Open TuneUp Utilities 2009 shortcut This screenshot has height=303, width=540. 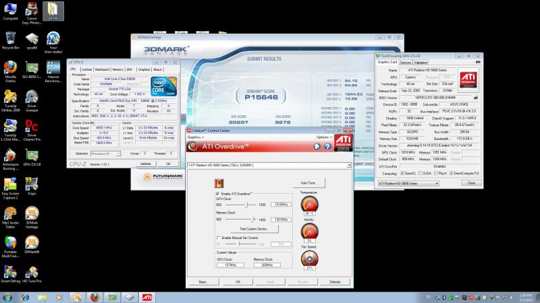[10, 100]
